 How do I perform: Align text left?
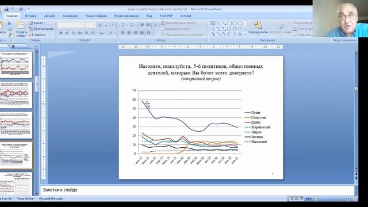coord(122,33)
